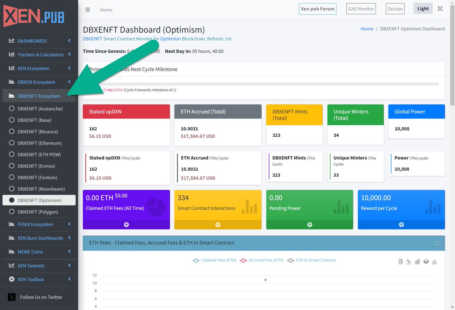
Task: Click the hamburger sidebar menu icon
Action: 88,9
